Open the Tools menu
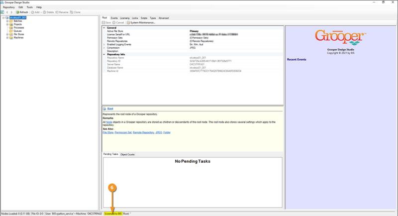The image size is (398, 216). pyautogui.click(x=30, y=7)
